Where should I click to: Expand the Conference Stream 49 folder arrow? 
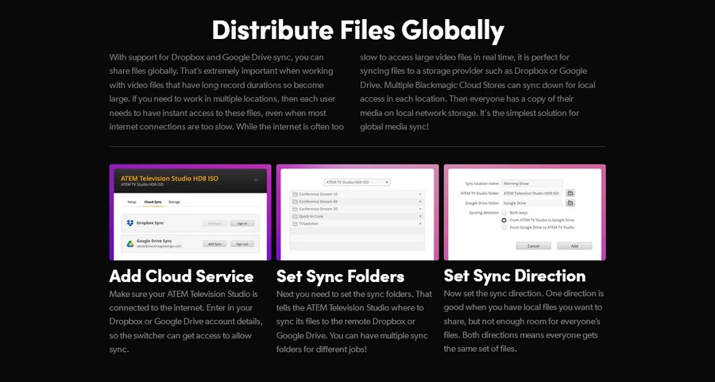click(419, 202)
